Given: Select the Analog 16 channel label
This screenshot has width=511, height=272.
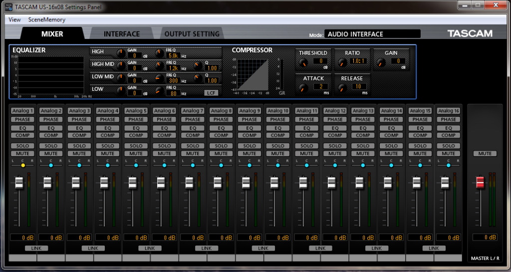Looking at the screenshot, I should 449,111.
